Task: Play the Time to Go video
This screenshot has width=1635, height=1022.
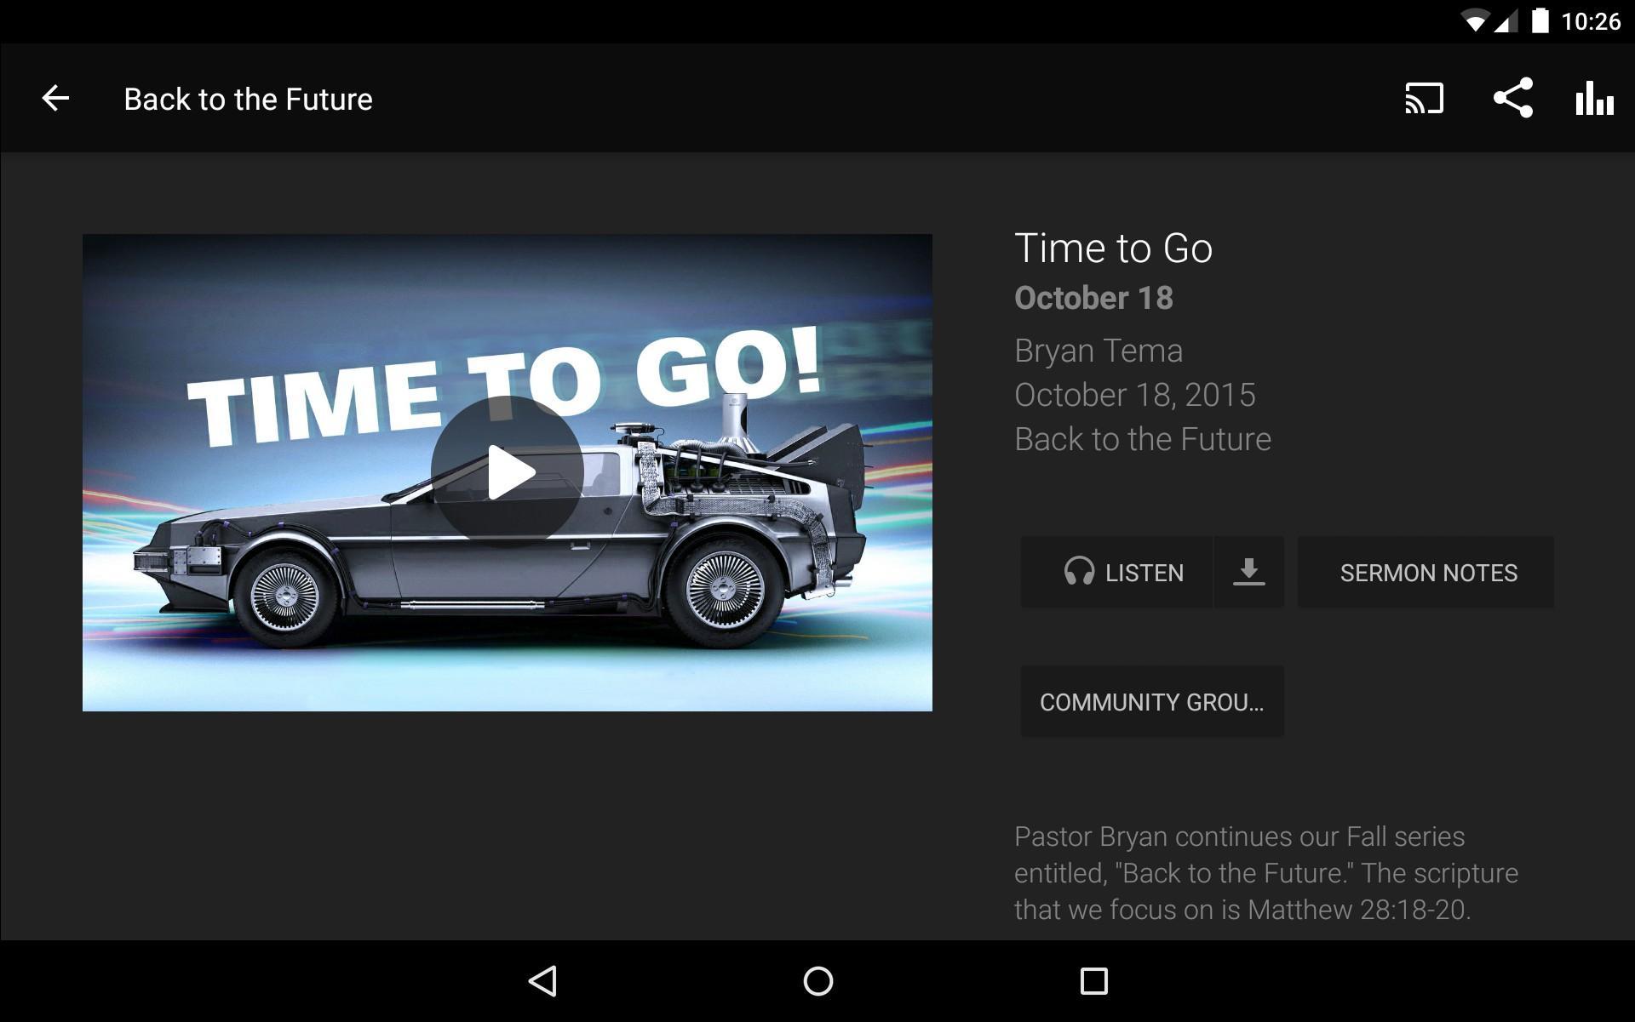Action: [x=508, y=471]
